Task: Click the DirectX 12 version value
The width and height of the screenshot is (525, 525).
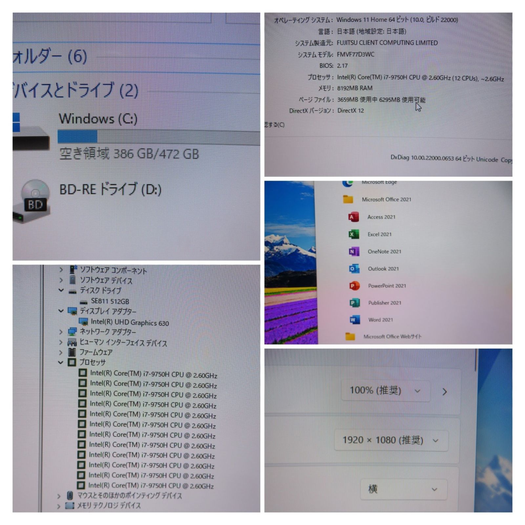Action: [350, 111]
